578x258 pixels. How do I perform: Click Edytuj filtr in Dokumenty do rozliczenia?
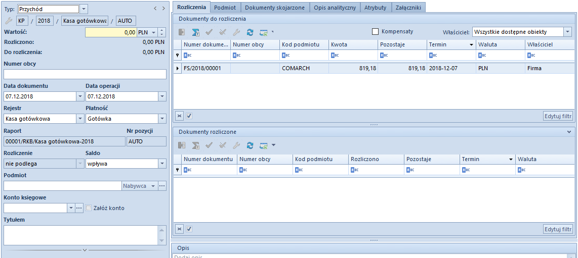click(x=558, y=116)
